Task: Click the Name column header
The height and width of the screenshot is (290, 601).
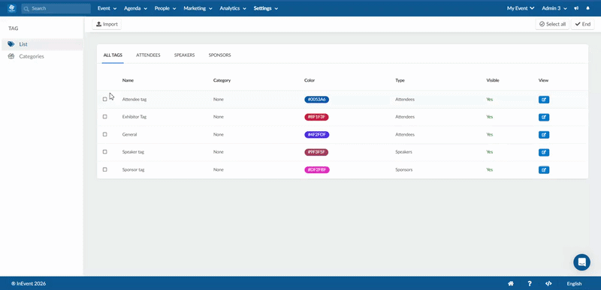Action: coord(128,81)
